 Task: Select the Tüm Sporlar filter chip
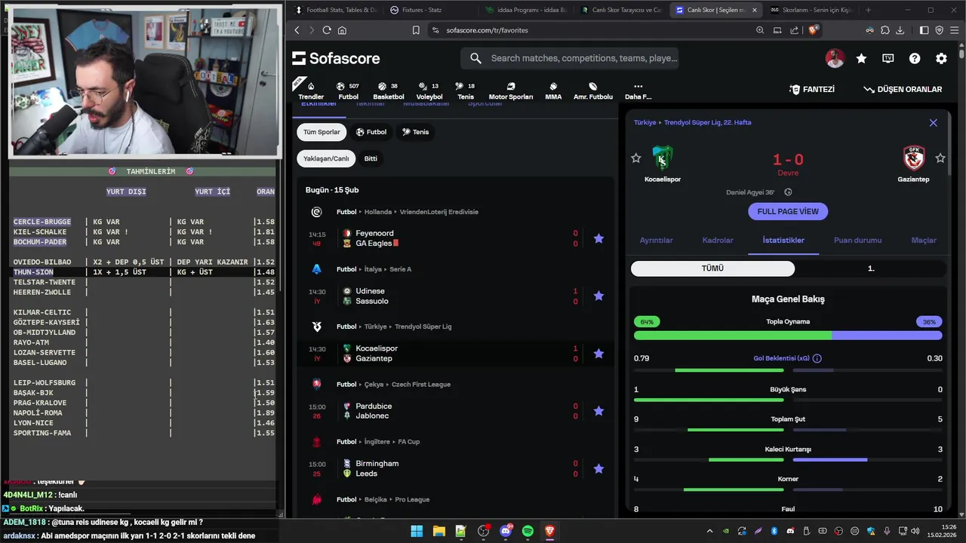[321, 132]
